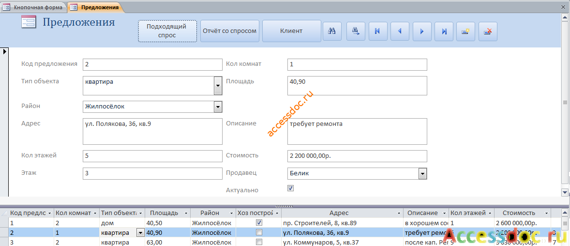The height and width of the screenshot is (246, 570).
Task: Click the Стоимость field showing 2 200 000,00р.
Action: point(357,156)
